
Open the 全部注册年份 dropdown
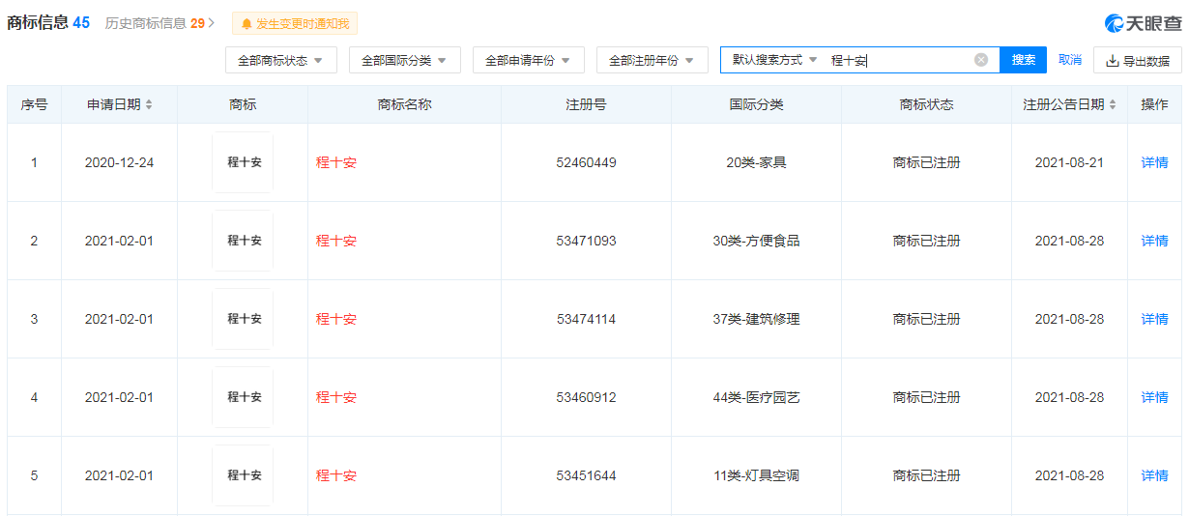point(652,60)
